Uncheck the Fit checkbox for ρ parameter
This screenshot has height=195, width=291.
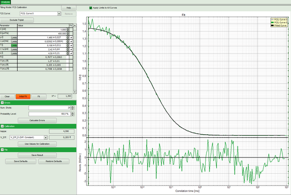point(71,36)
